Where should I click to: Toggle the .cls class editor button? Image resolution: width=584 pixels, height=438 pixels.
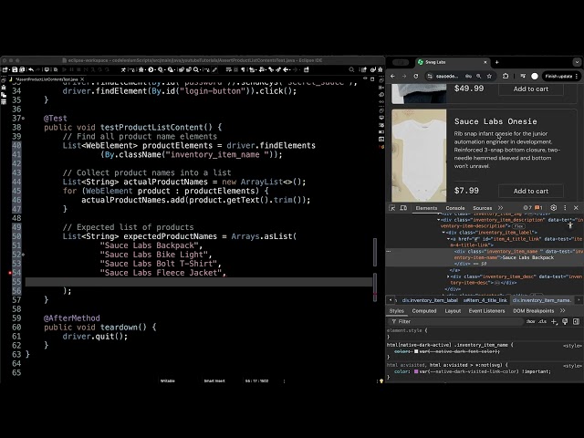pos(543,321)
